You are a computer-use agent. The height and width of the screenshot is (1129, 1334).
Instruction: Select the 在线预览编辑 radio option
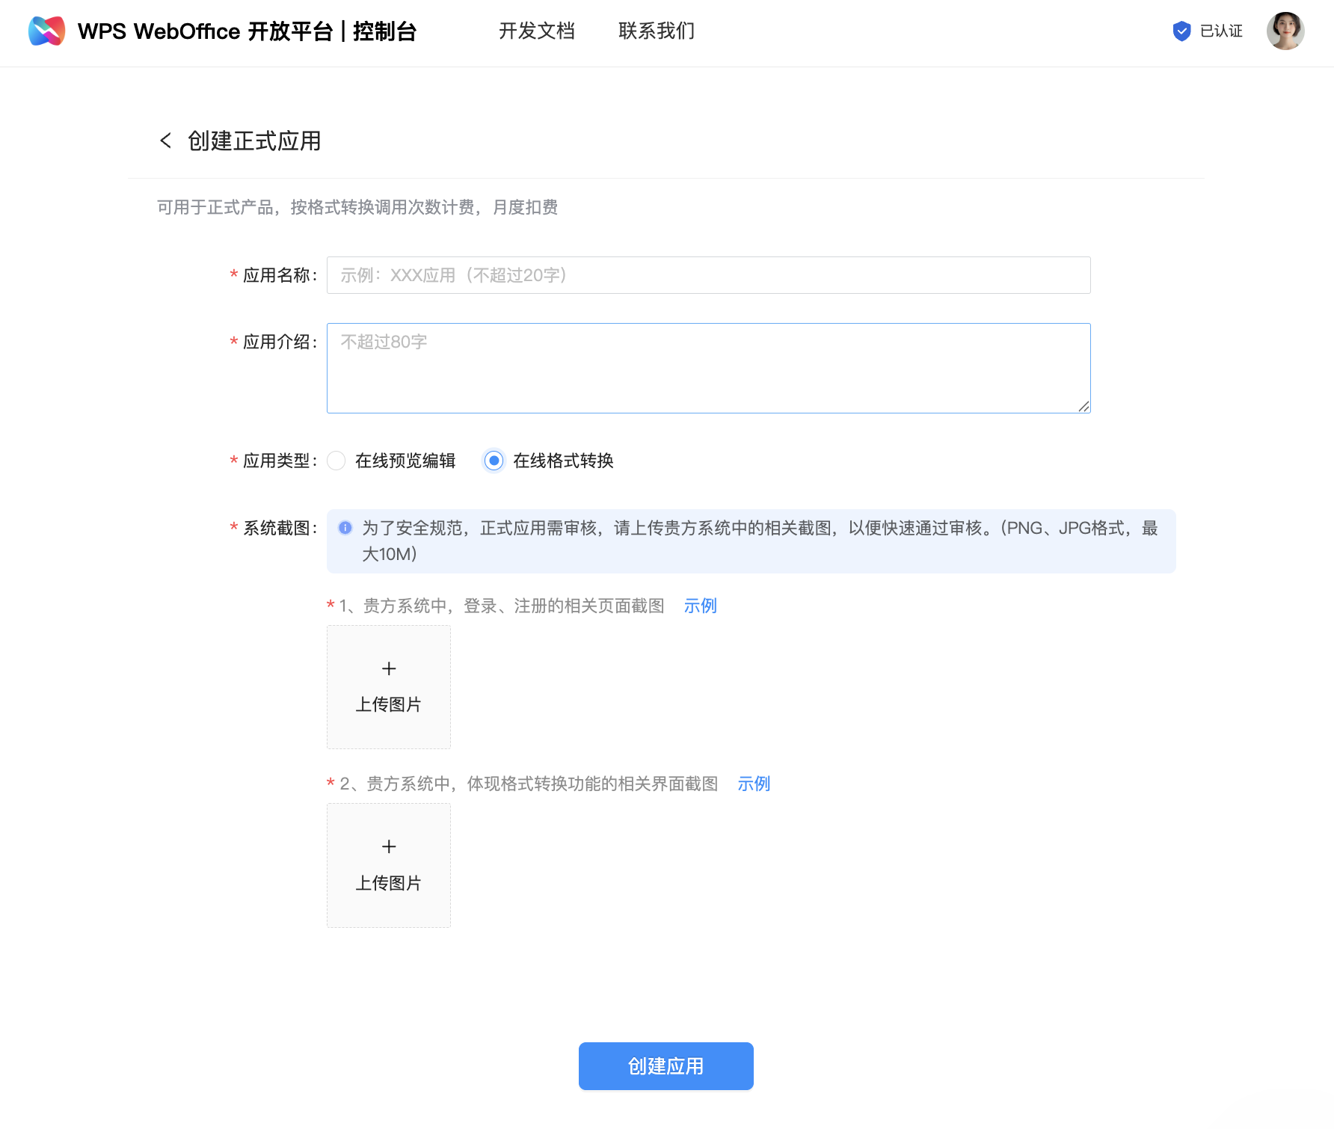click(336, 461)
